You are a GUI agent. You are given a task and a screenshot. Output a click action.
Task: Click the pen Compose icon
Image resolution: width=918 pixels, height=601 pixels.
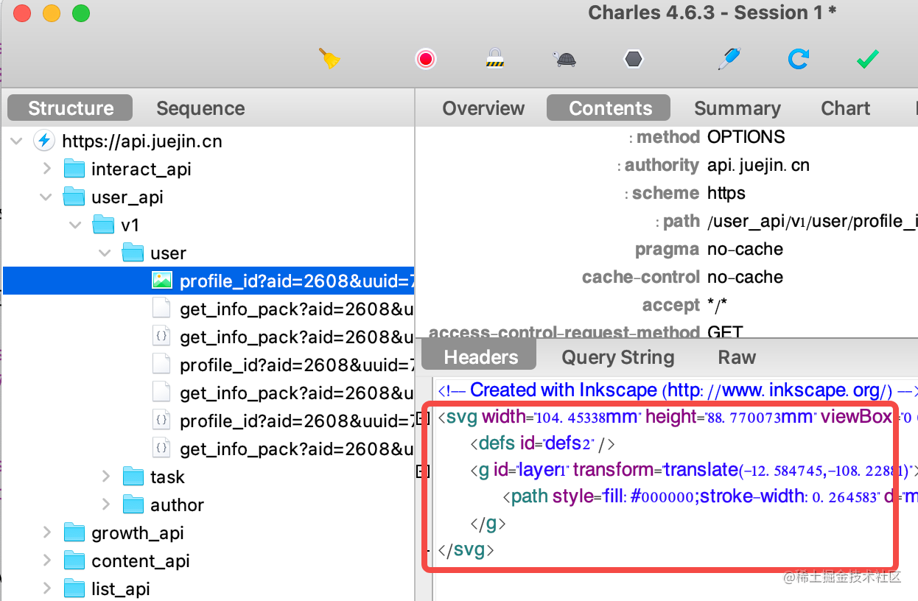click(729, 58)
